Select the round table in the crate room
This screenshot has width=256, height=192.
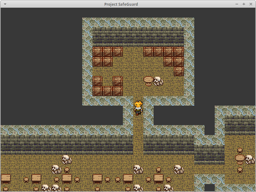click(x=148, y=80)
